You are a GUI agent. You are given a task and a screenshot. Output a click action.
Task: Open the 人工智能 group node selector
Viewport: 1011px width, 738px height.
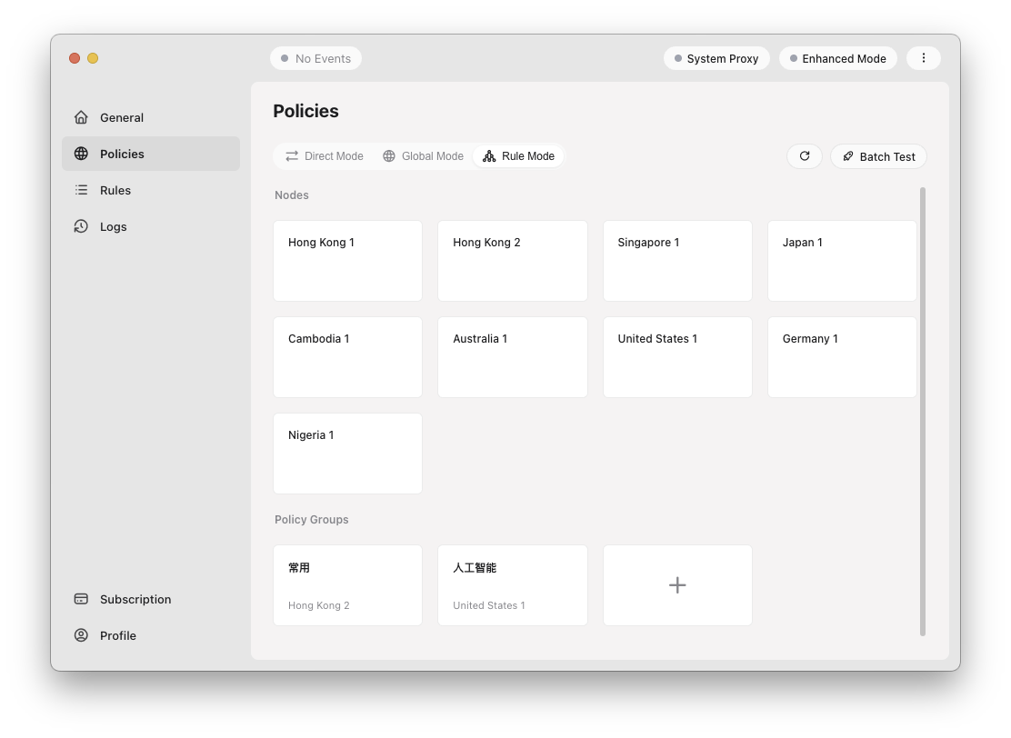(x=512, y=584)
